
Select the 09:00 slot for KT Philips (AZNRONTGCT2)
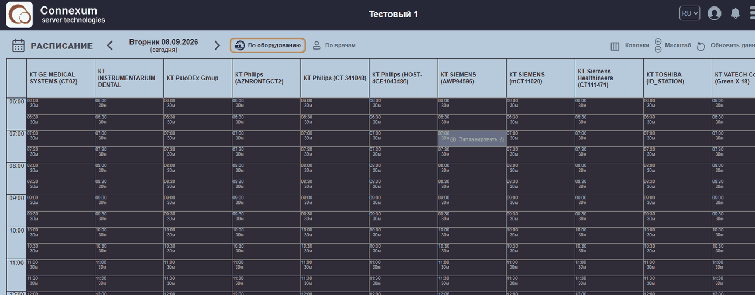click(x=266, y=203)
